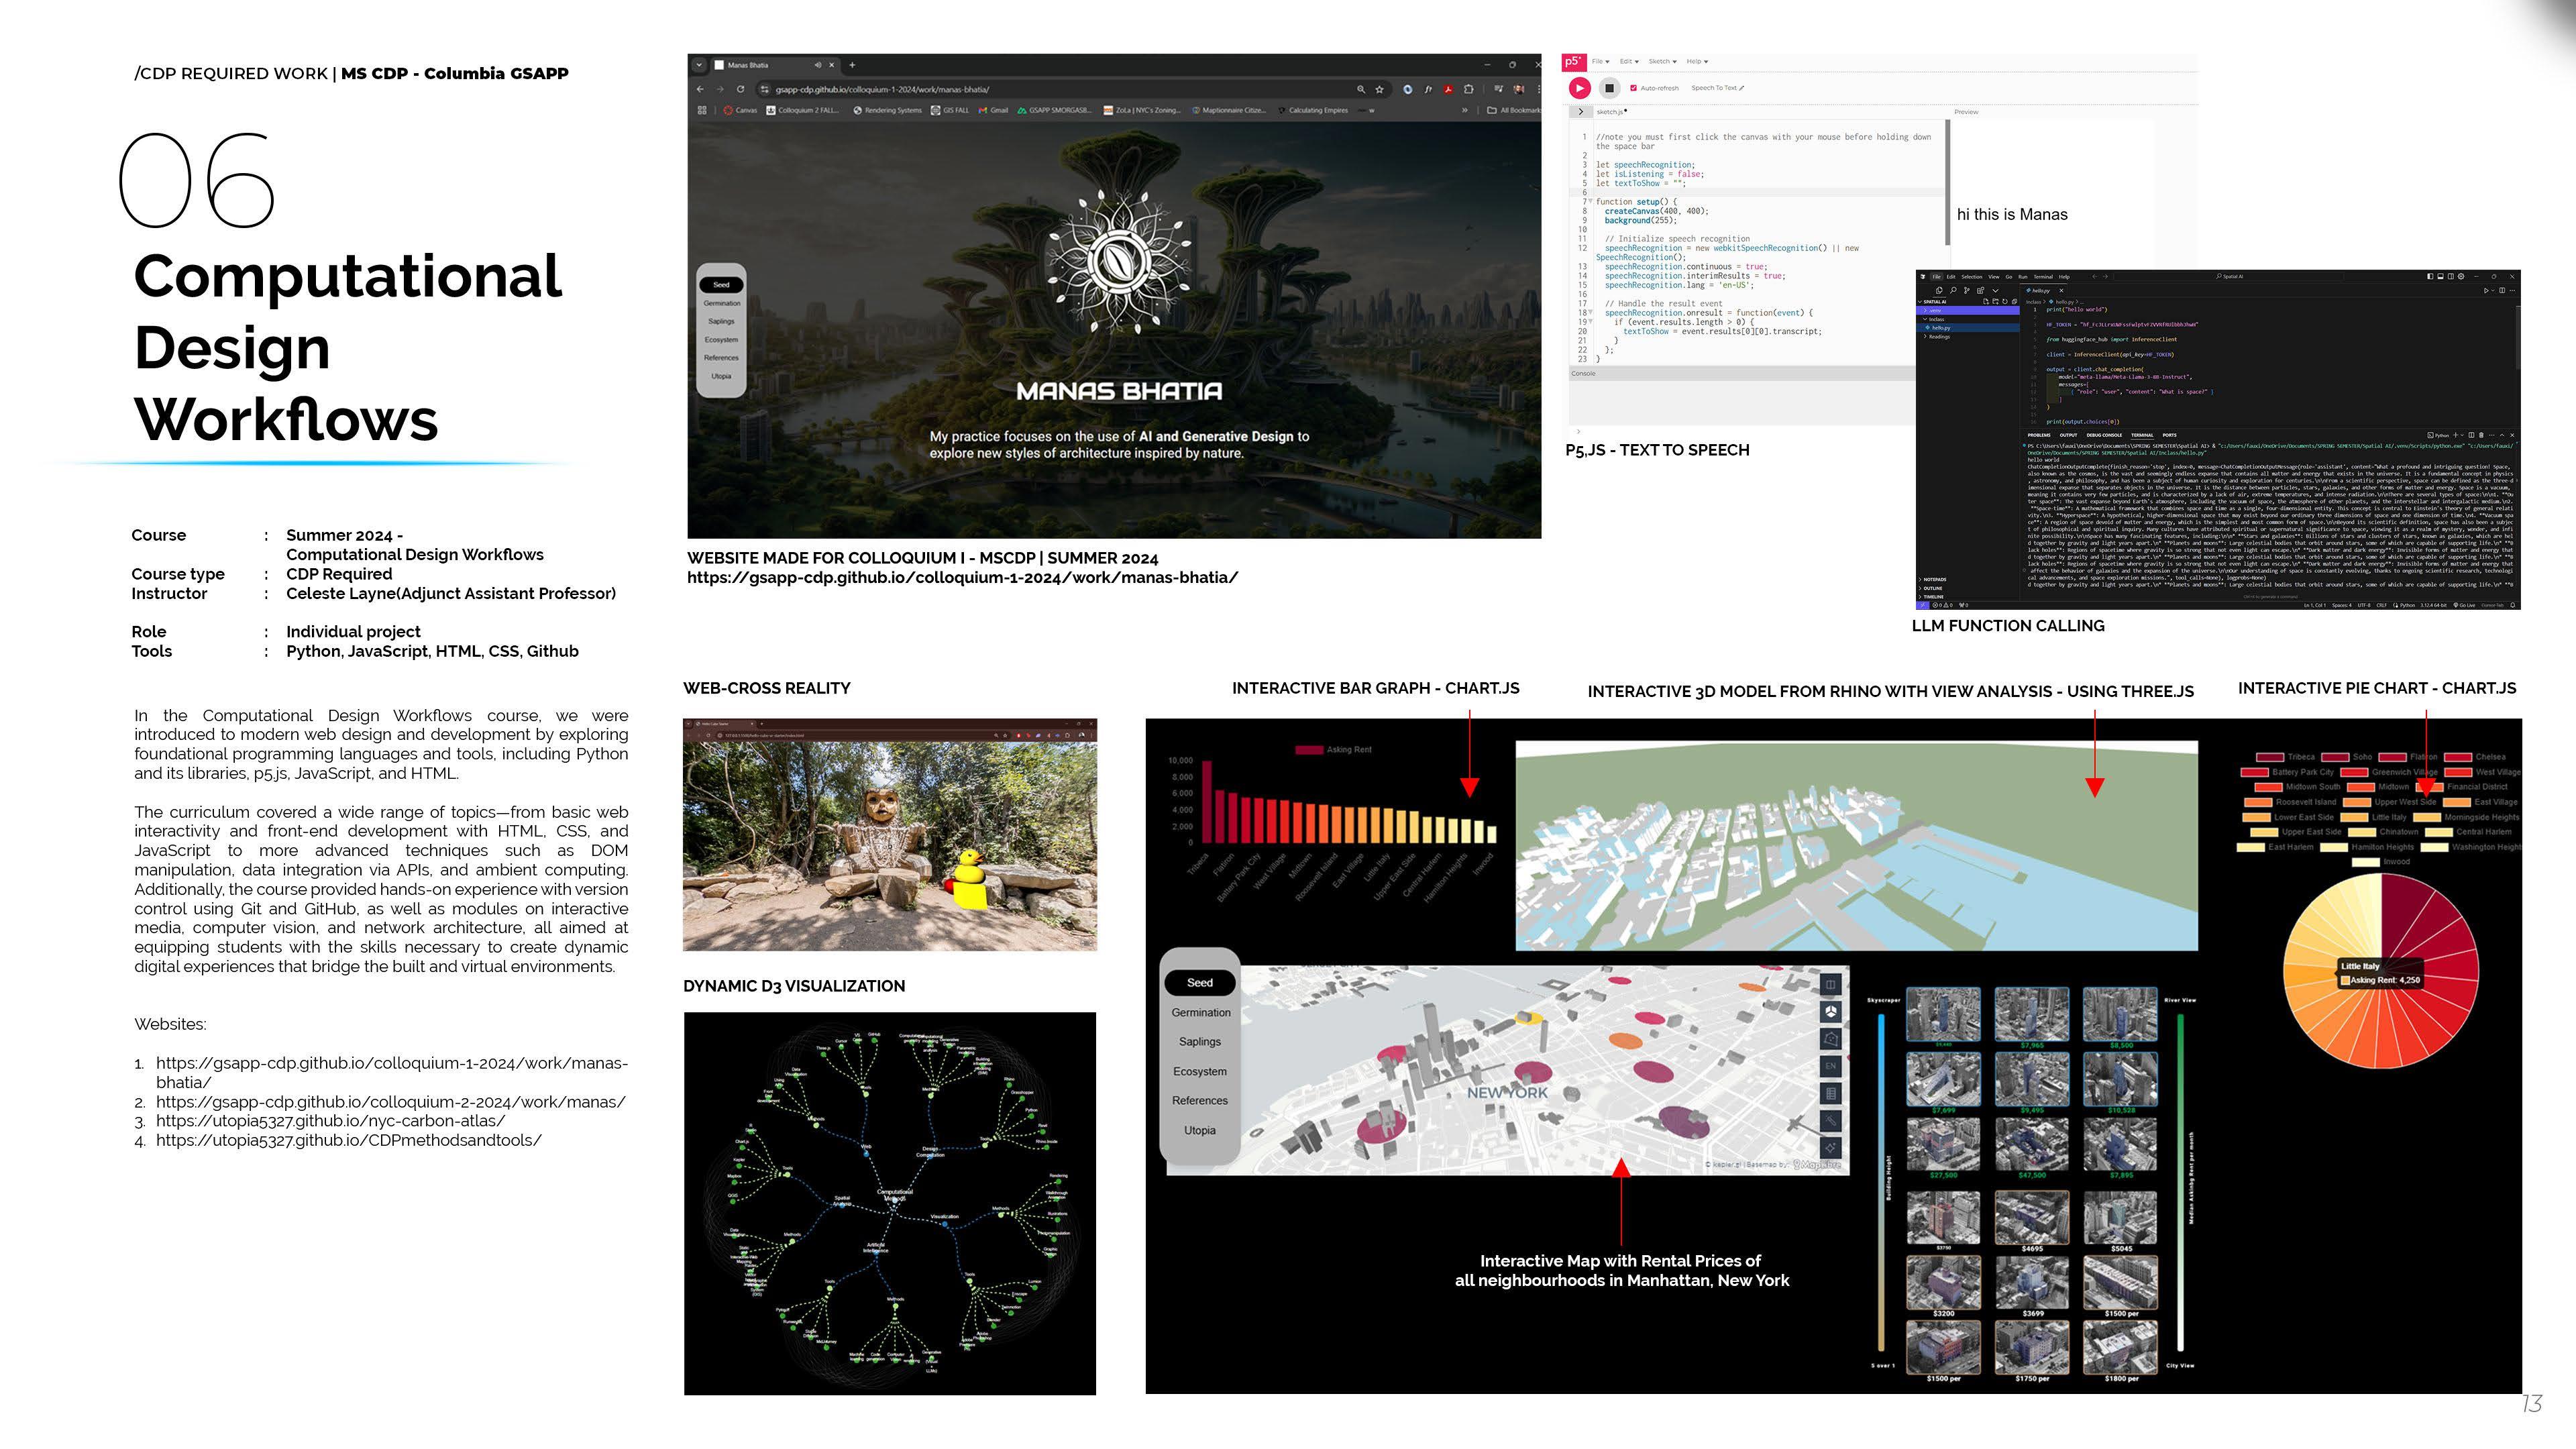Open the p5.js File dropdown menu
The height and width of the screenshot is (1449, 2576).
1600,62
